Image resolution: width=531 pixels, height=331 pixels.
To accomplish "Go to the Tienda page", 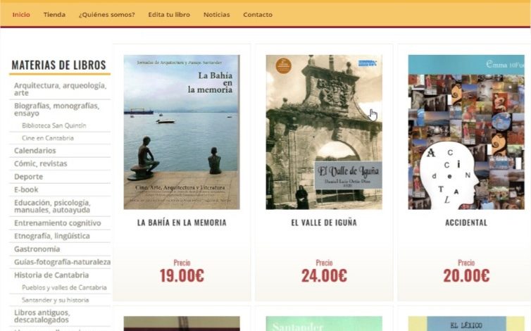I will 54,15.
